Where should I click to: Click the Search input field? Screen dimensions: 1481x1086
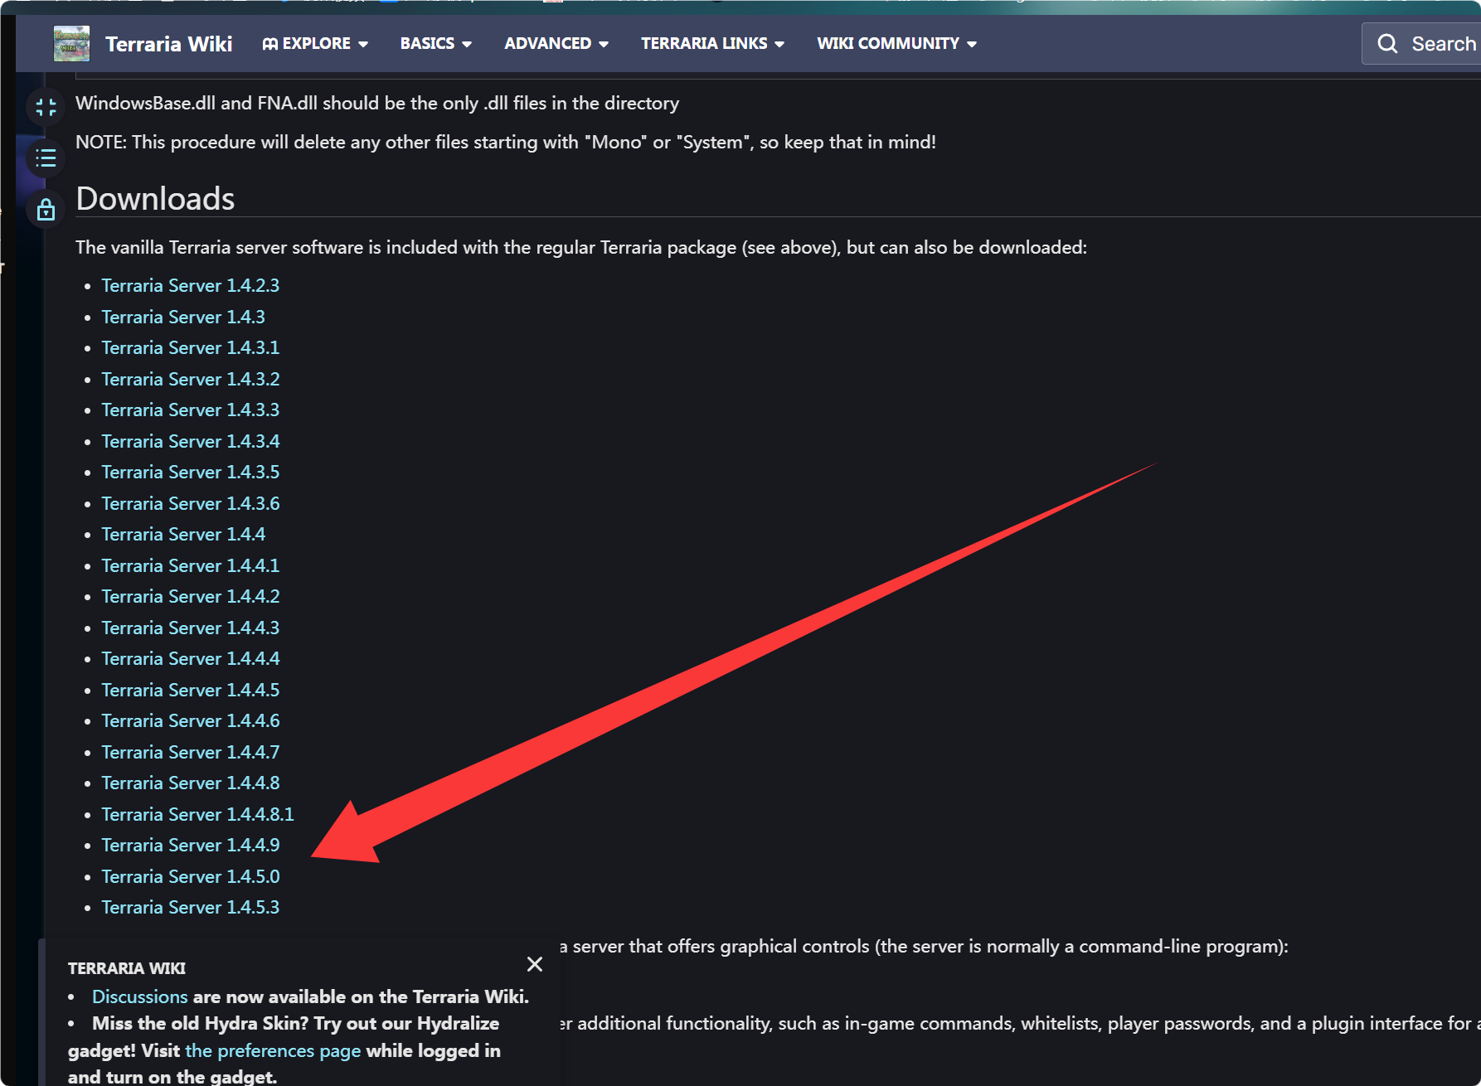click(x=1421, y=44)
